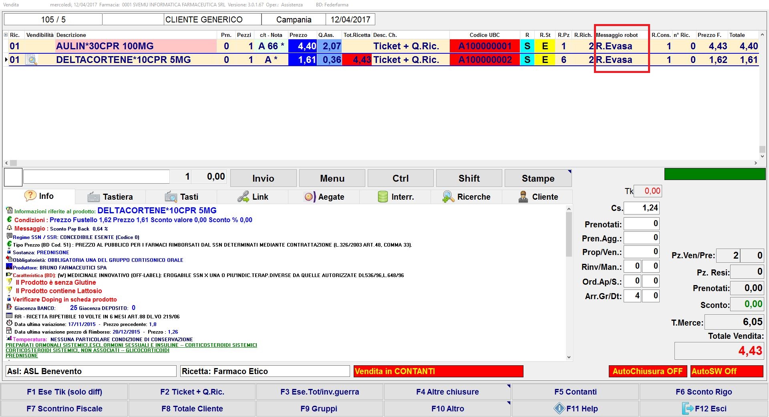Click the Link chain icon

click(243, 197)
